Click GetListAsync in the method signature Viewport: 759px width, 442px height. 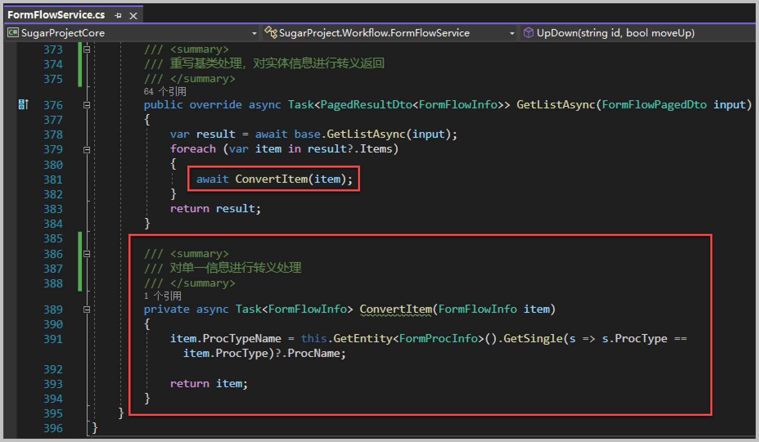pyautogui.click(x=556, y=105)
